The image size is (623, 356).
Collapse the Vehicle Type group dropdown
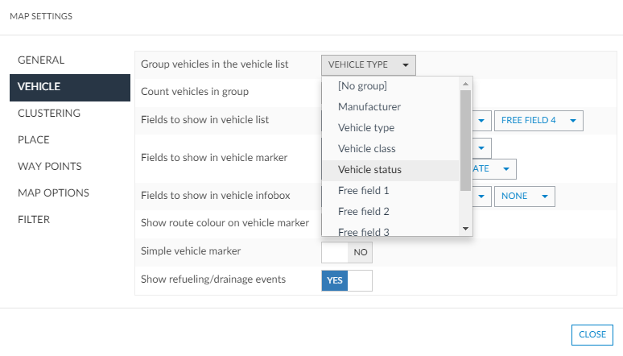369,65
